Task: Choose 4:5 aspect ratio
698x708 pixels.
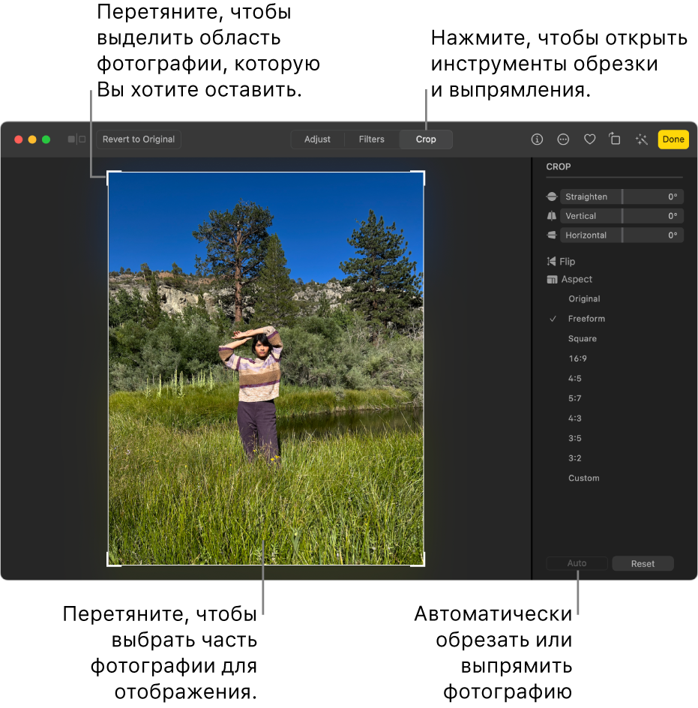Action: pos(575,379)
